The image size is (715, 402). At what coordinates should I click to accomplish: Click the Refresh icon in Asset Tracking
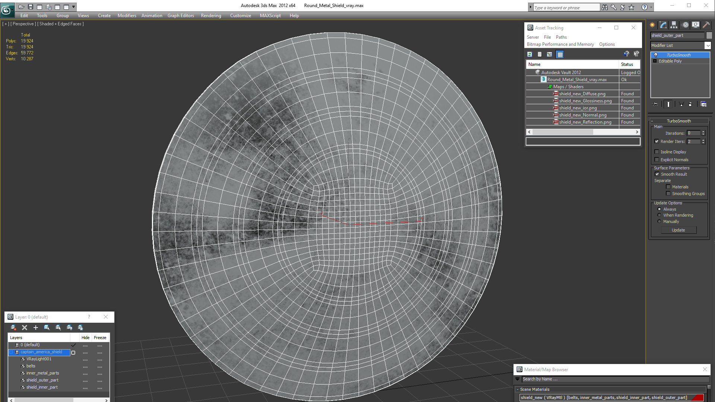point(530,54)
